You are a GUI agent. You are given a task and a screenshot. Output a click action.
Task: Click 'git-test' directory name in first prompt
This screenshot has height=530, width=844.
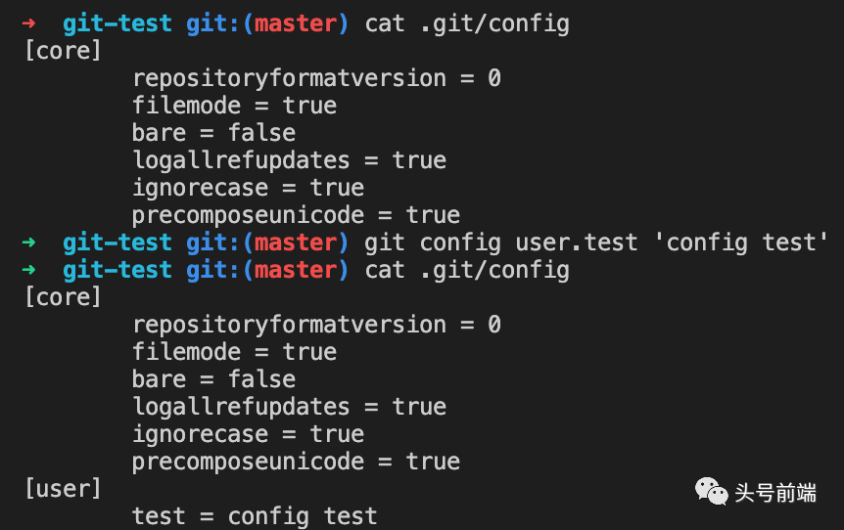click(117, 23)
